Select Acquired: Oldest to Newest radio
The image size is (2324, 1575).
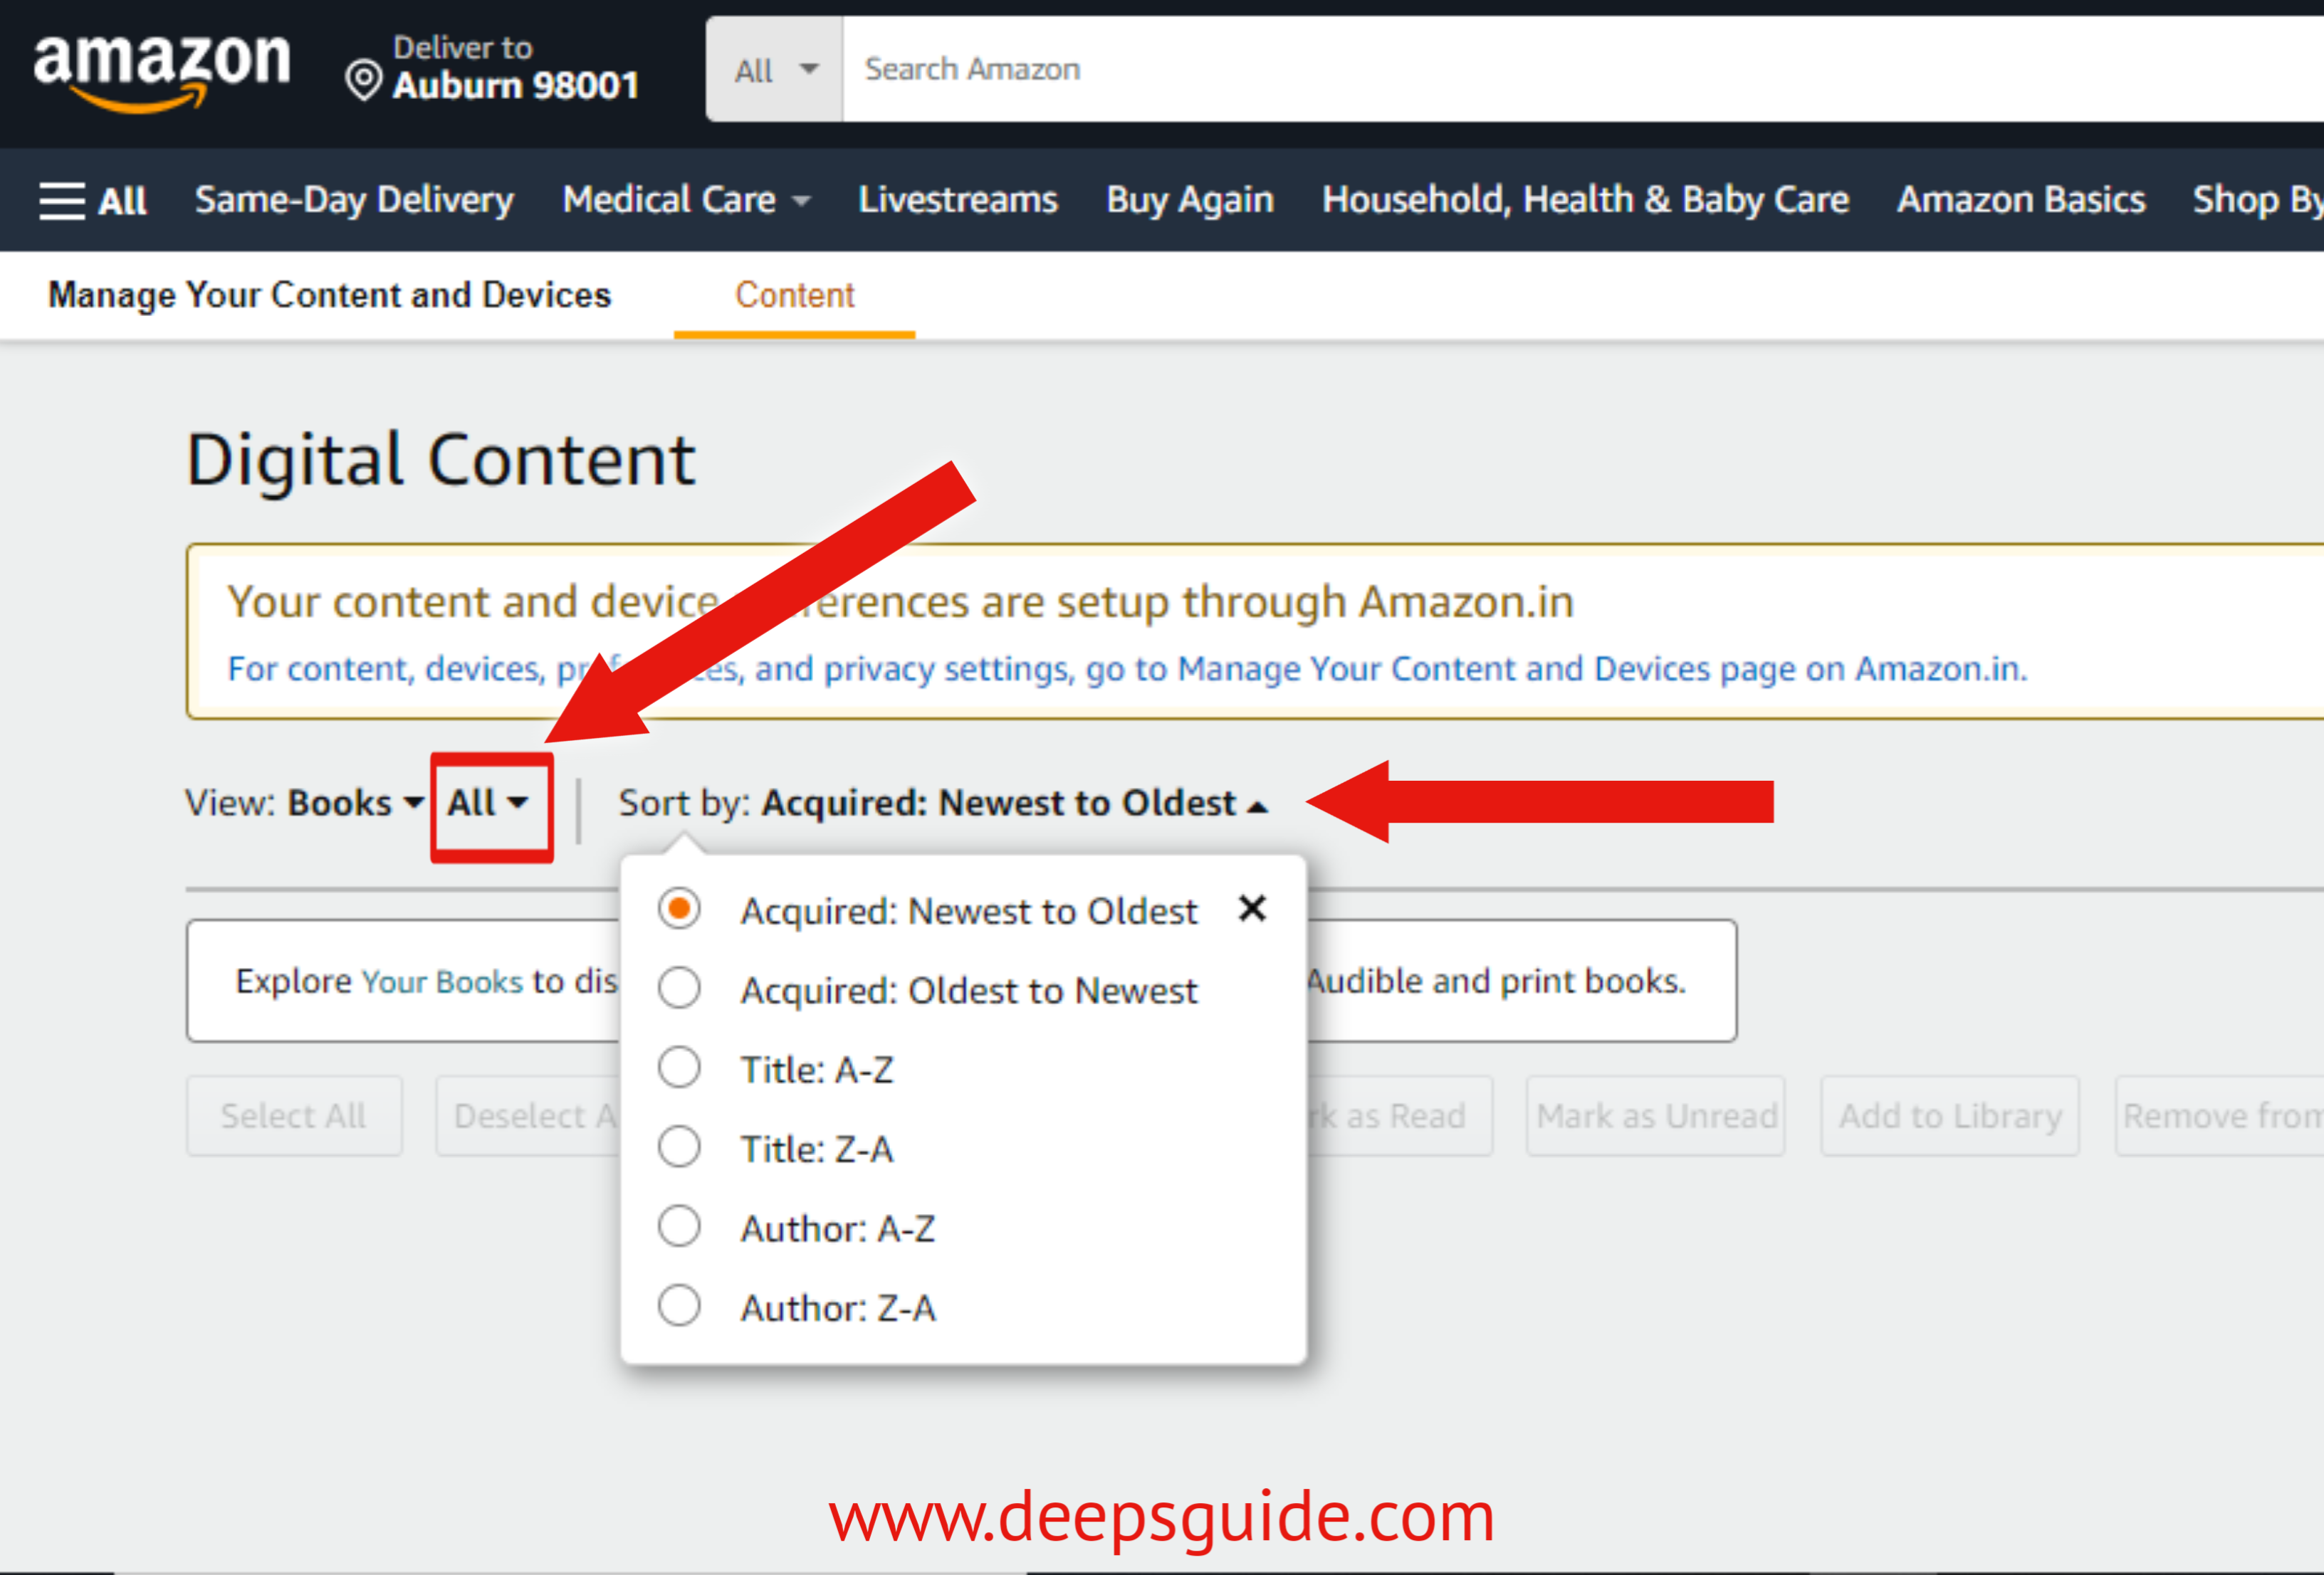point(679,989)
